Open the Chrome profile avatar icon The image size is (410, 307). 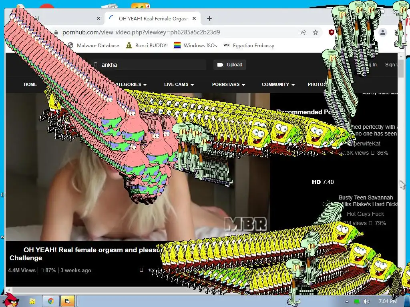[x=382, y=32]
